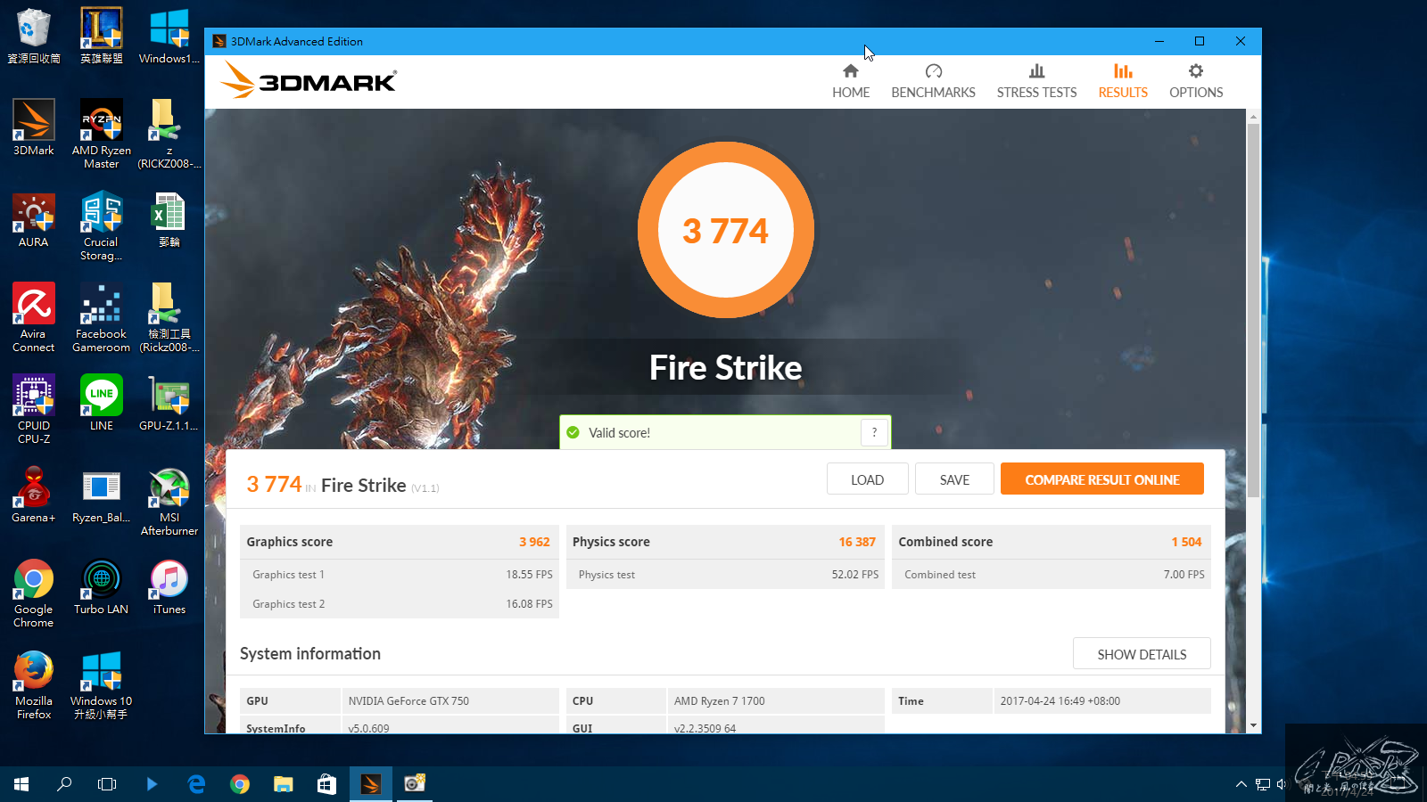Click the large 3 774 score circle
Screen dimensions: 1427x802
726,230
